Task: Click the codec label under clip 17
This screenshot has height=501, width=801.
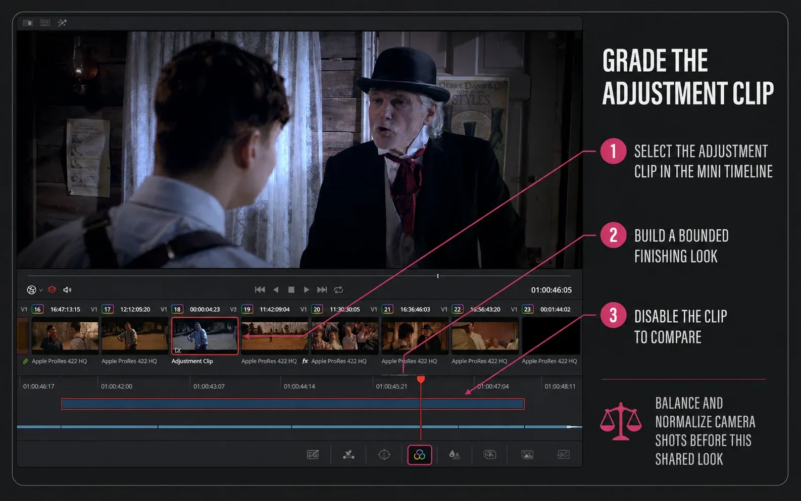Action: pyautogui.click(x=129, y=361)
